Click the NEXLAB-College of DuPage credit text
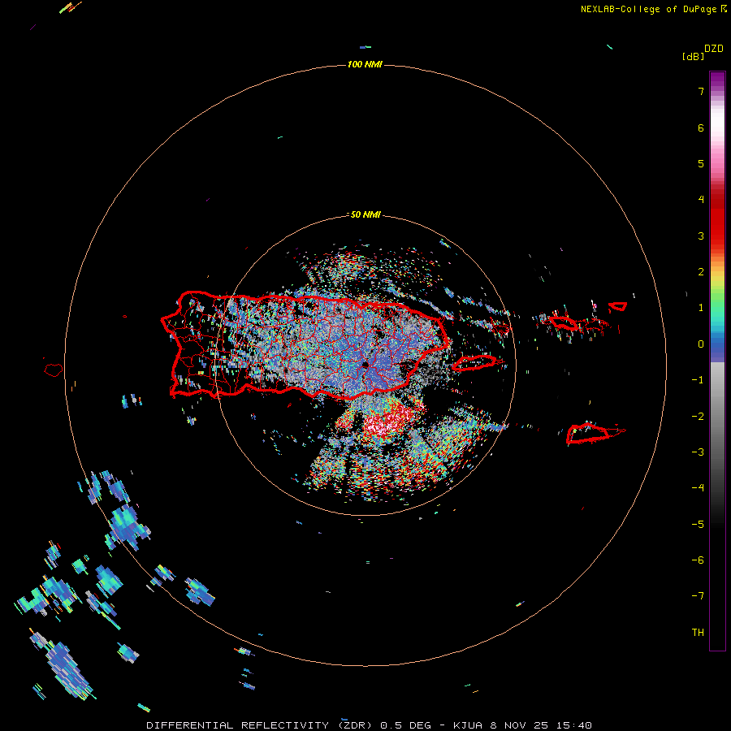 tap(648, 9)
